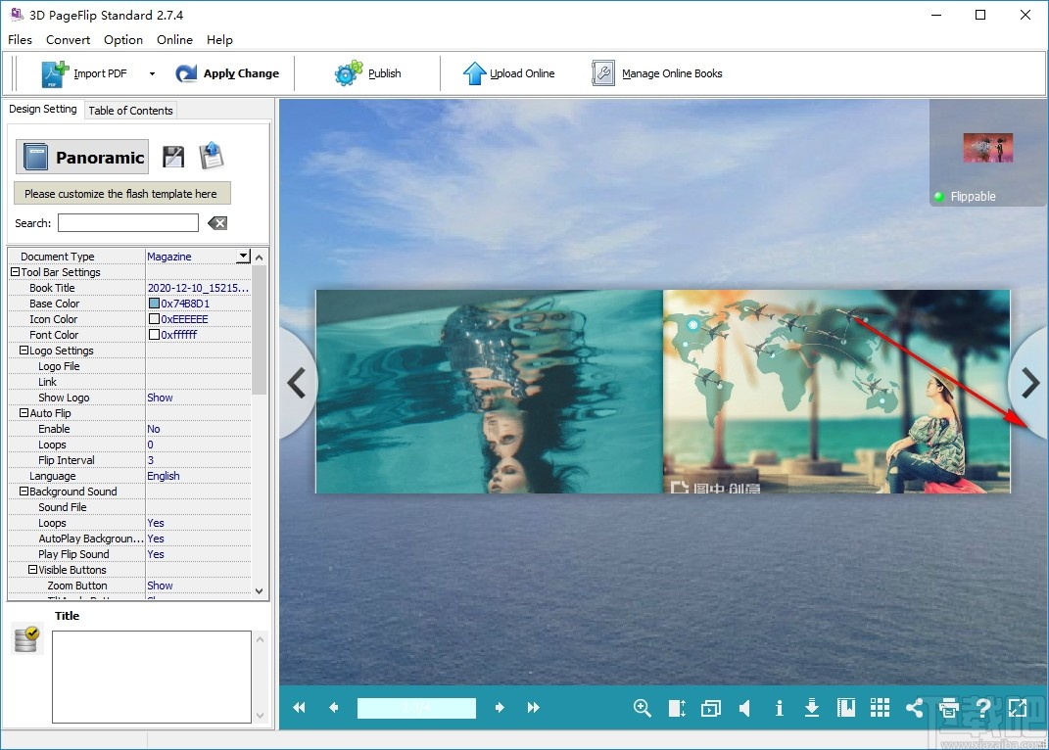Toggle the auto play slideshow icon
Viewport: 1049px width, 750px height.
711,708
